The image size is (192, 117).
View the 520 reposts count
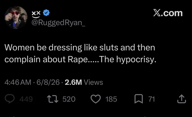(69, 99)
